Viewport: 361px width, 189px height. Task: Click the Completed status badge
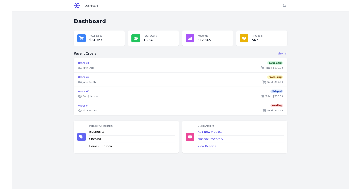pyautogui.click(x=275, y=63)
